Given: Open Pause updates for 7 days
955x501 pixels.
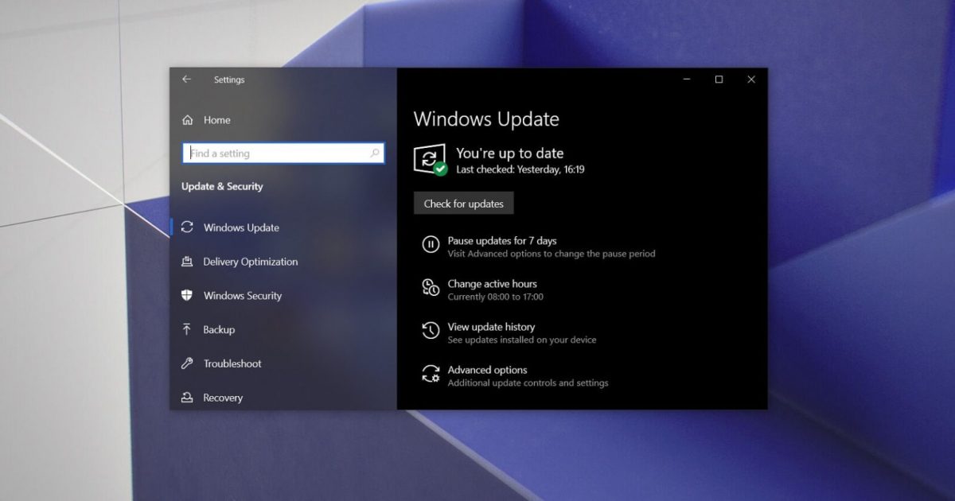Looking at the screenshot, I should 501,241.
